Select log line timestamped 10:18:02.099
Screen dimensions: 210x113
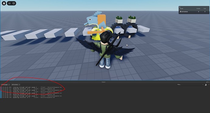pos(32,87)
